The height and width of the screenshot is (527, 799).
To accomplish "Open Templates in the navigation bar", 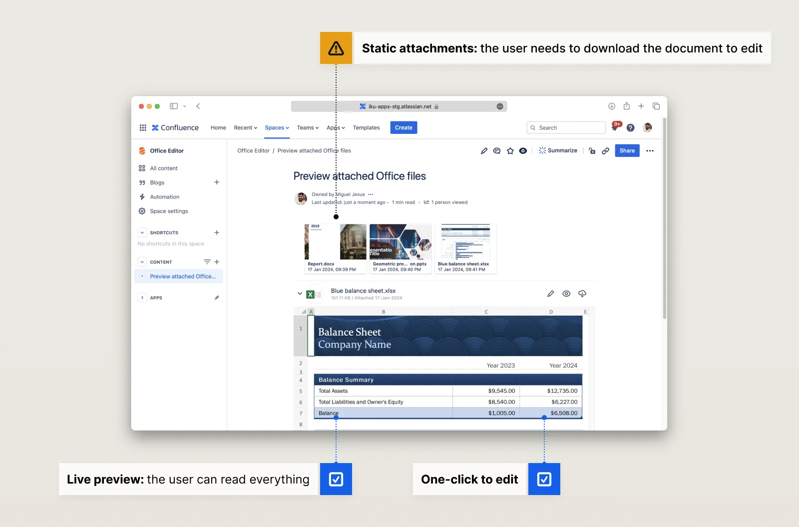I will click(x=366, y=128).
